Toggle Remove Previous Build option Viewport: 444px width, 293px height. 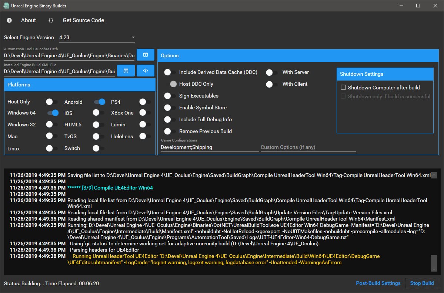tap(170, 132)
